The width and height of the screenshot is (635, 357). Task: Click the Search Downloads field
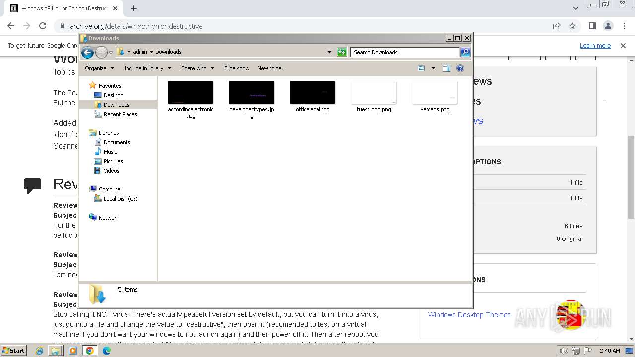coord(405,52)
